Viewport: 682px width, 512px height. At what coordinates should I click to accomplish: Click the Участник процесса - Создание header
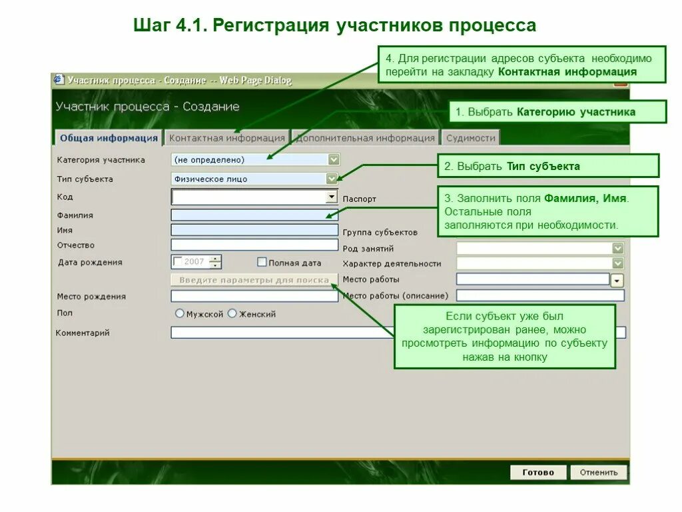(x=147, y=107)
